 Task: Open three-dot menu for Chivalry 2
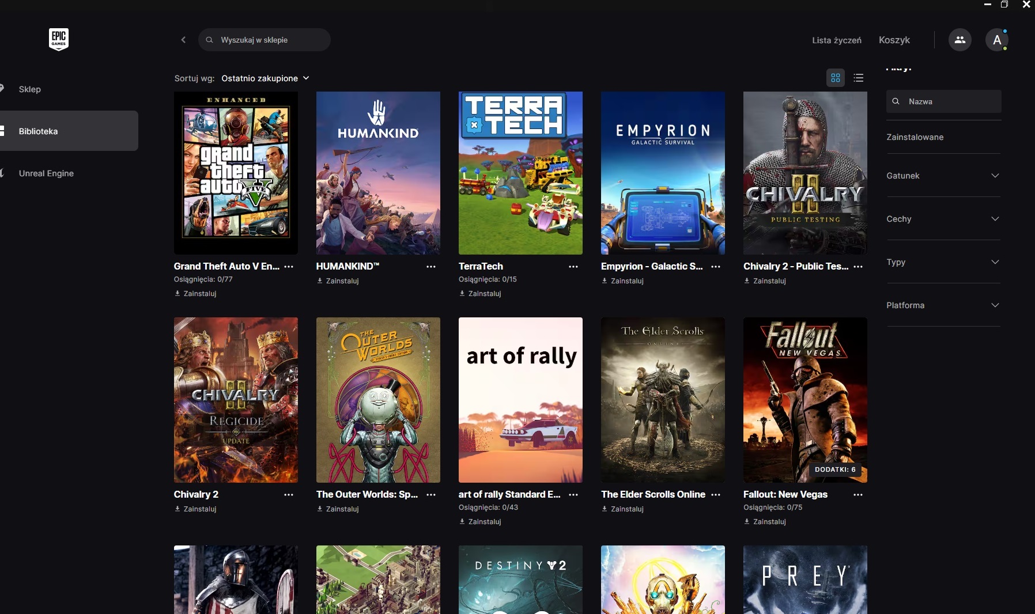click(x=289, y=495)
